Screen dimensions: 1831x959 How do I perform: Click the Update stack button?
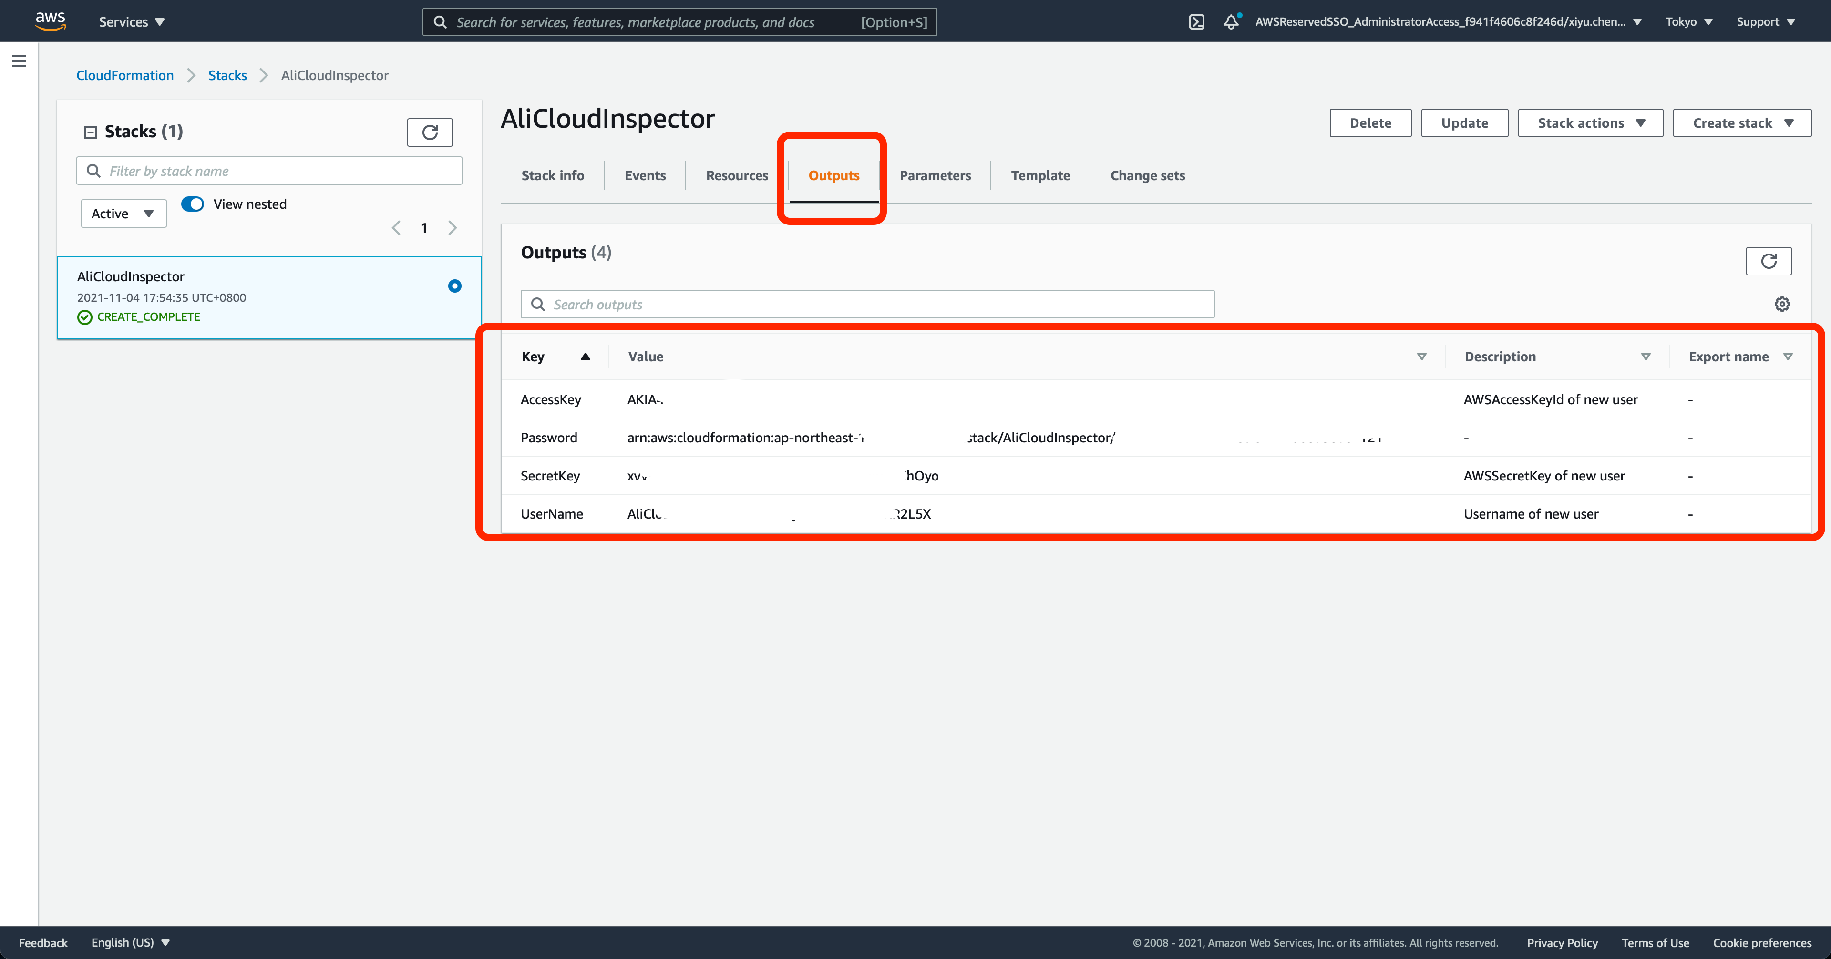(x=1464, y=123)
